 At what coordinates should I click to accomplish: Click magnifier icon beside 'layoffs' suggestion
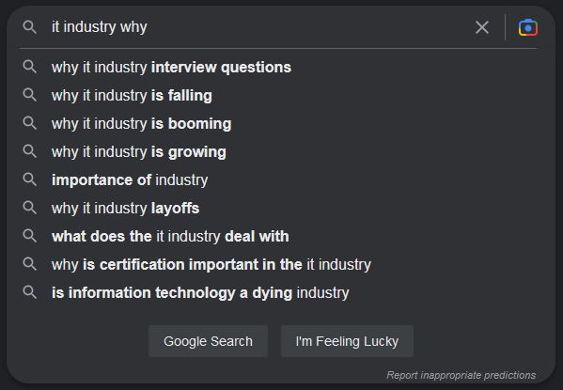pos(30,208)
